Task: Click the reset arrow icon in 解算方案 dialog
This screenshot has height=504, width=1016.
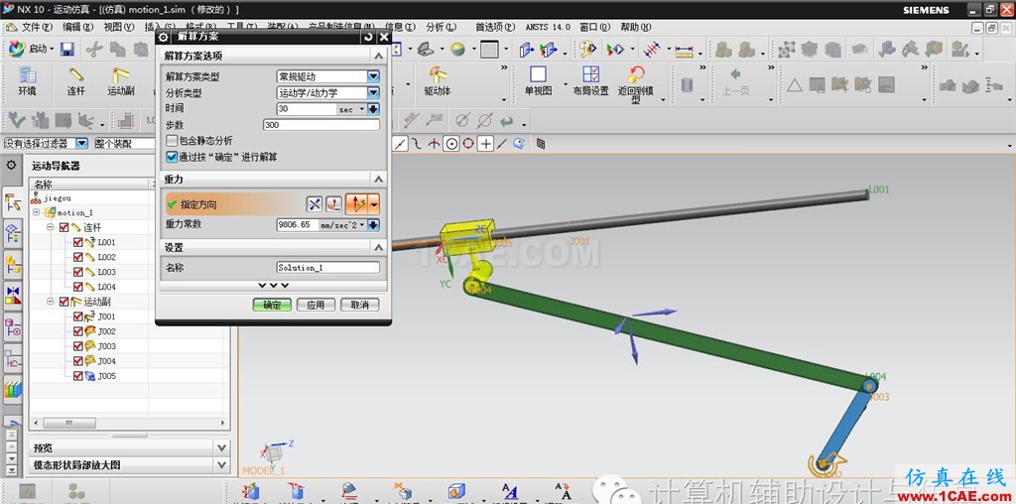Action: click(368, 37)
